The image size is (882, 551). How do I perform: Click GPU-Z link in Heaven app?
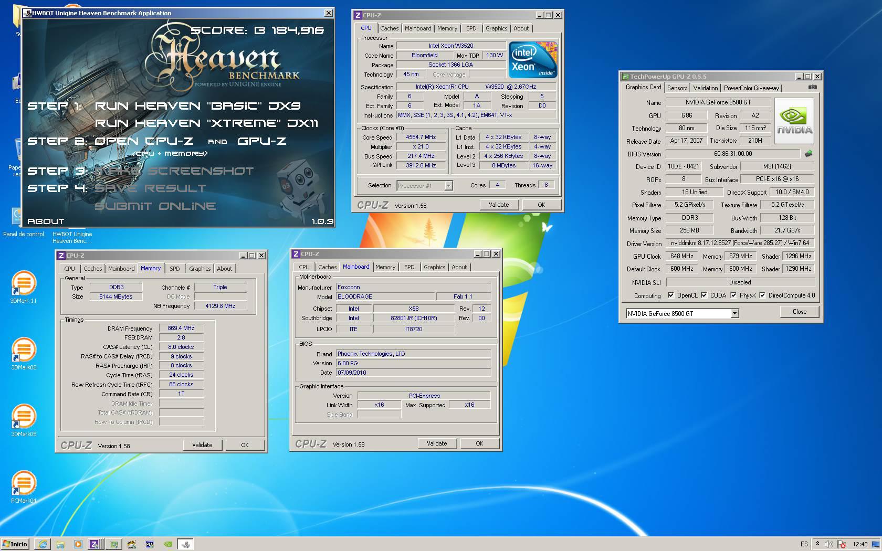(x=261, y=141)
